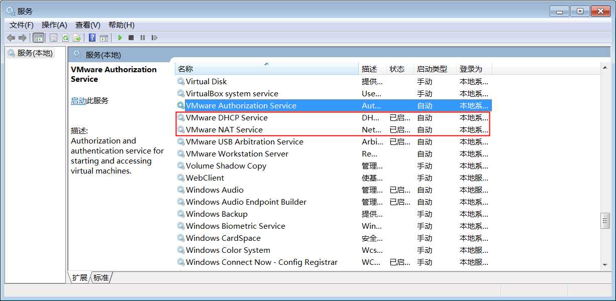Select the VirtualBox system service name

[x=232, y=93]
